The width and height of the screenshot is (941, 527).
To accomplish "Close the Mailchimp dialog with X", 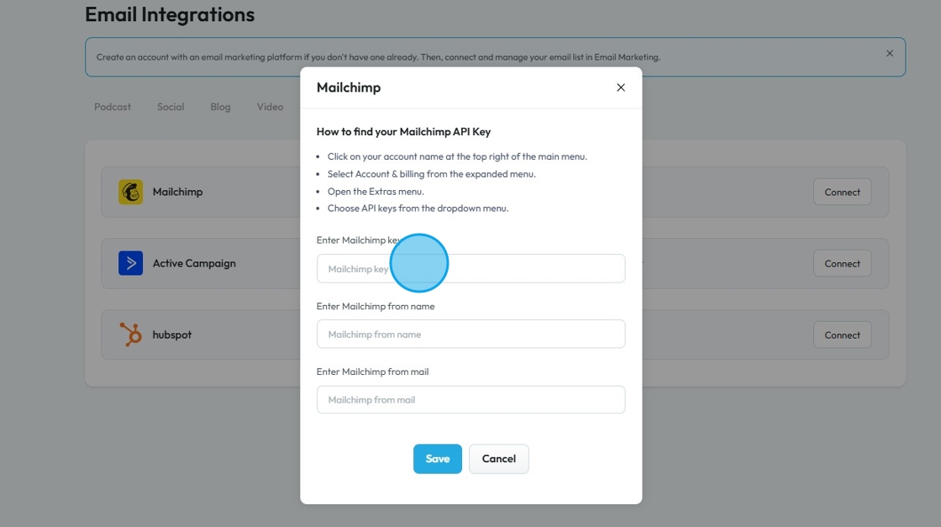I will coord(621,87).
